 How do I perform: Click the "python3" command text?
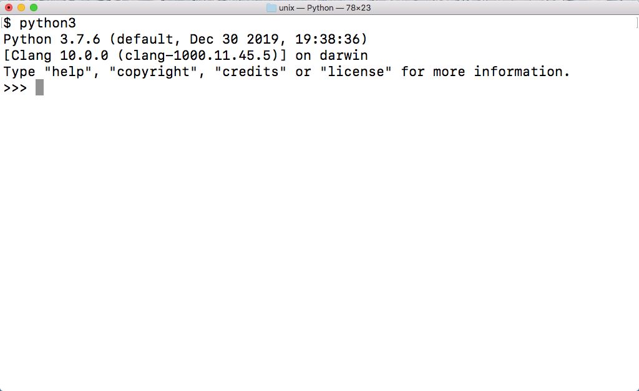[47, 24]
